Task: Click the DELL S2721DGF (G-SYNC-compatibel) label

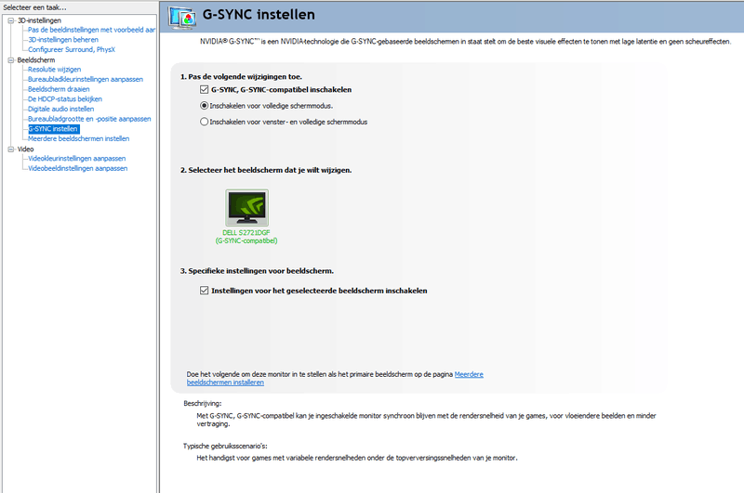Action: pyautogui.click(x=246, y=237)
